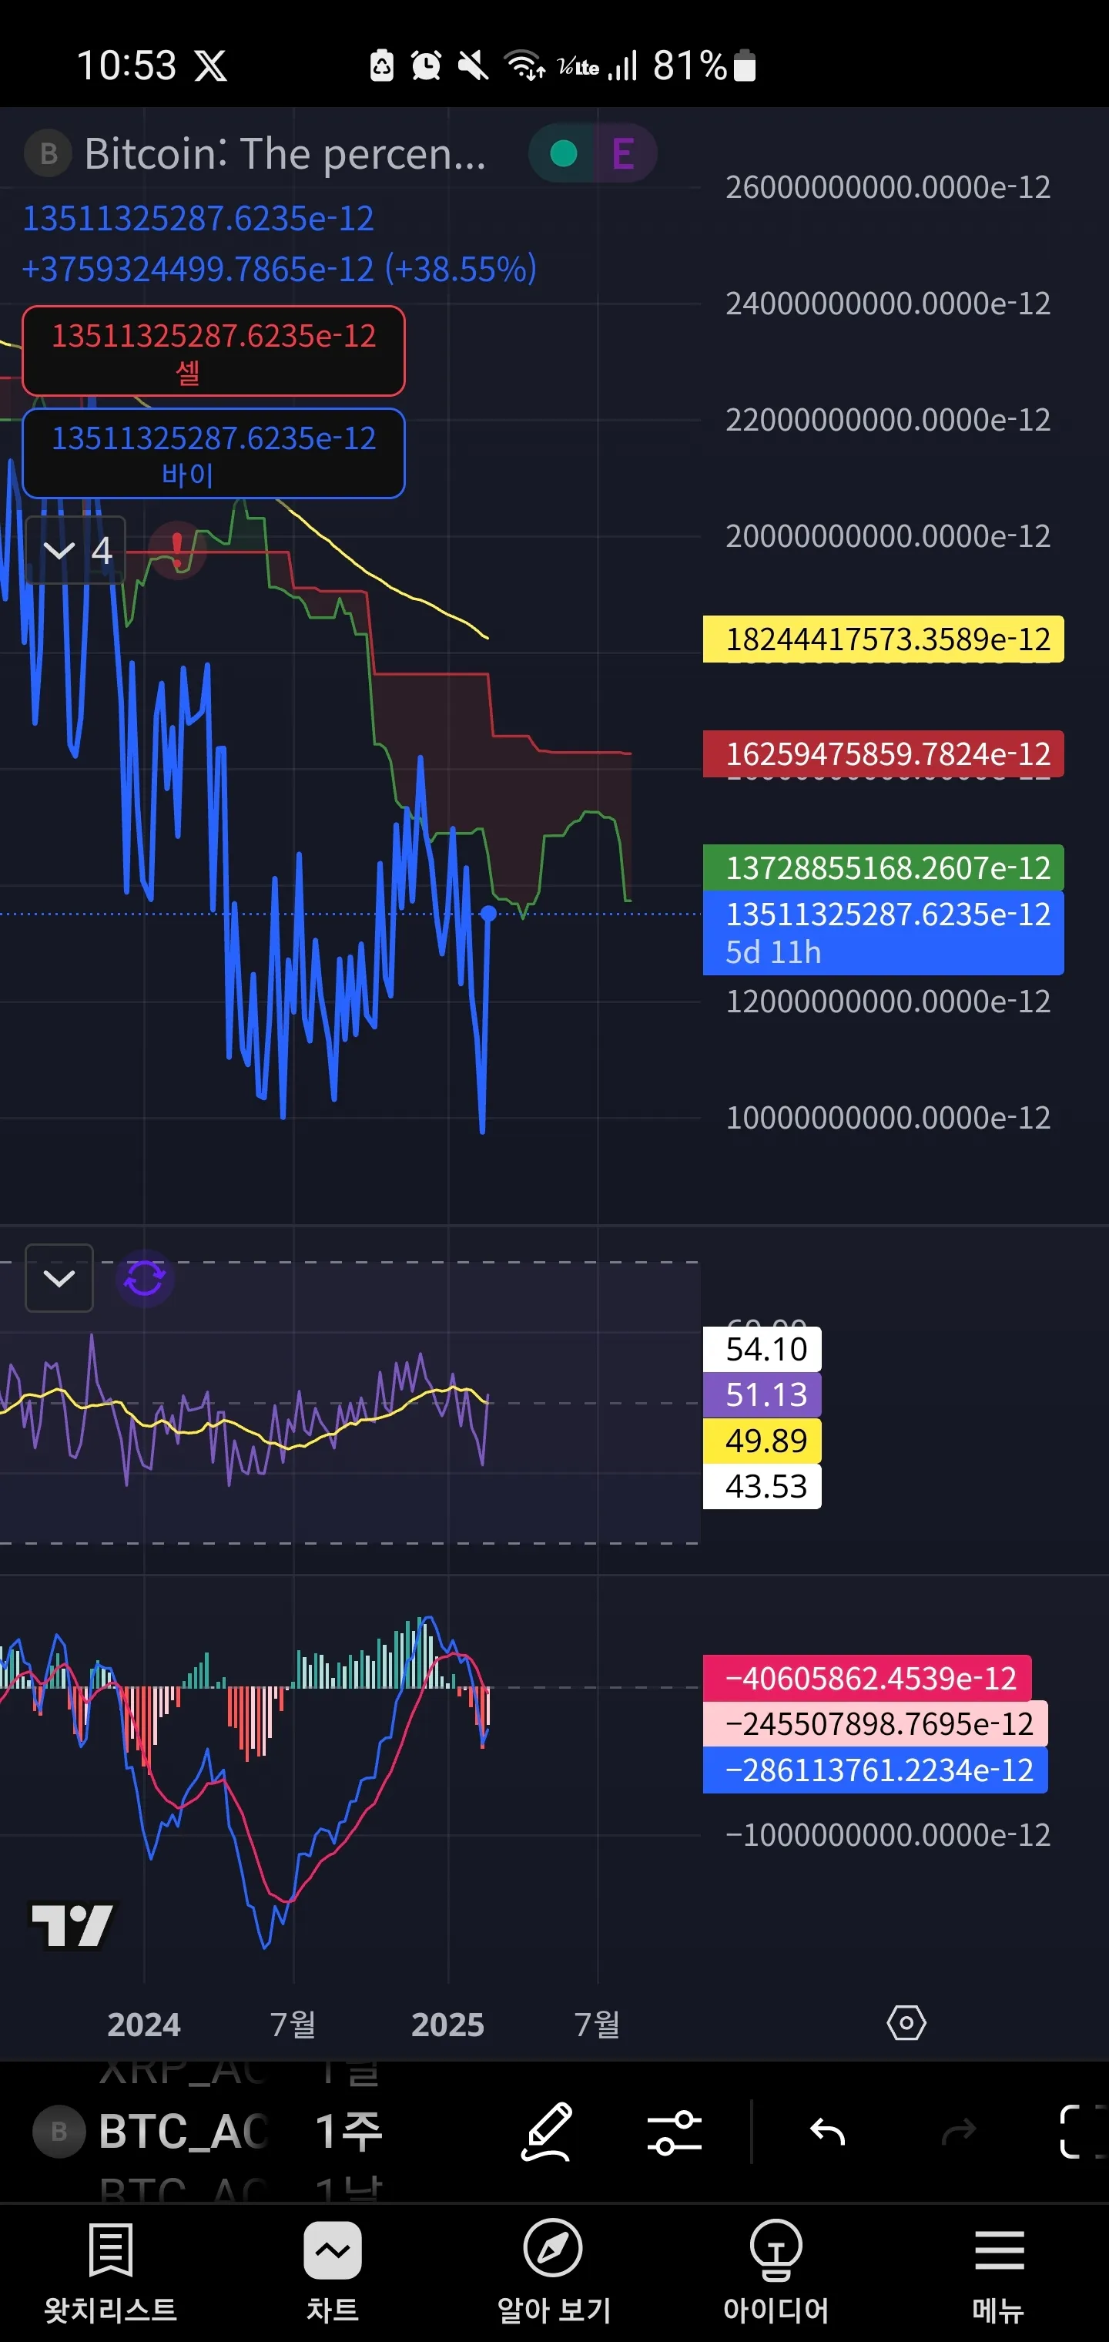Tap the TradingView logo
Image resolution: width=1109 pixels, height=2342 pixels.
point(72,1926)
